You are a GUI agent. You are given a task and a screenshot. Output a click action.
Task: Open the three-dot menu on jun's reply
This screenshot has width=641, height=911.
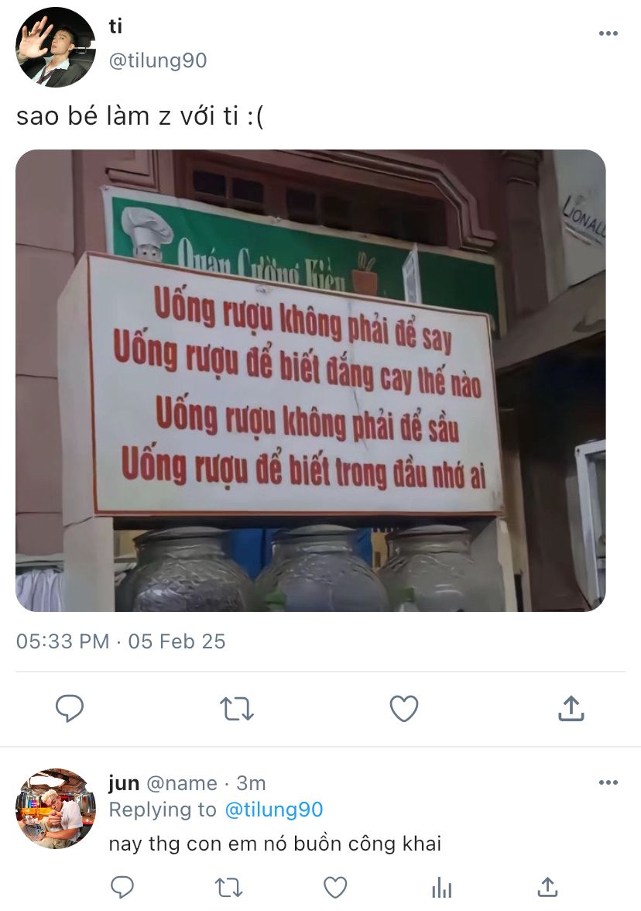pos(608,782)
